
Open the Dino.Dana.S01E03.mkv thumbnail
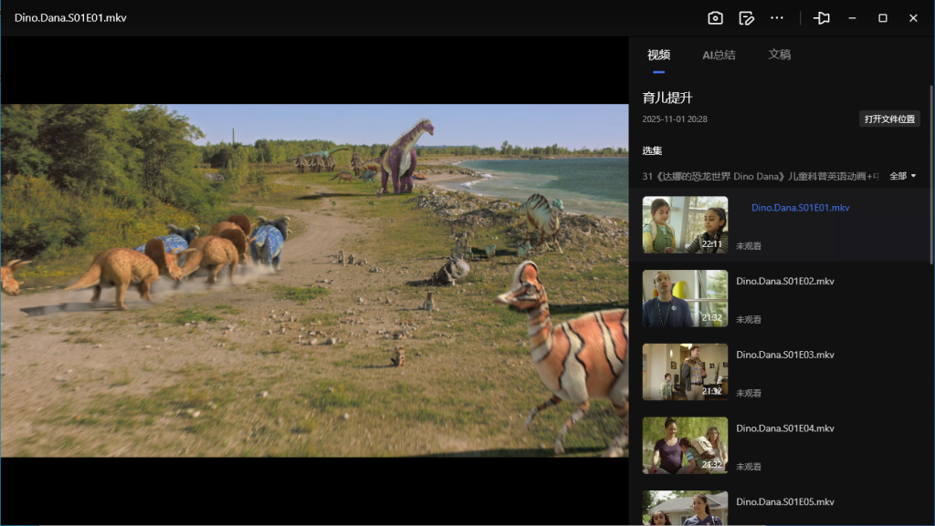(x=685, y=372)
